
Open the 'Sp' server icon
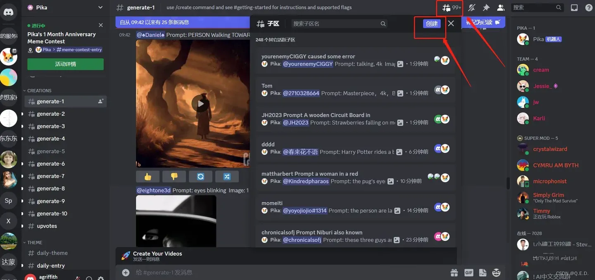coord(9,201)
